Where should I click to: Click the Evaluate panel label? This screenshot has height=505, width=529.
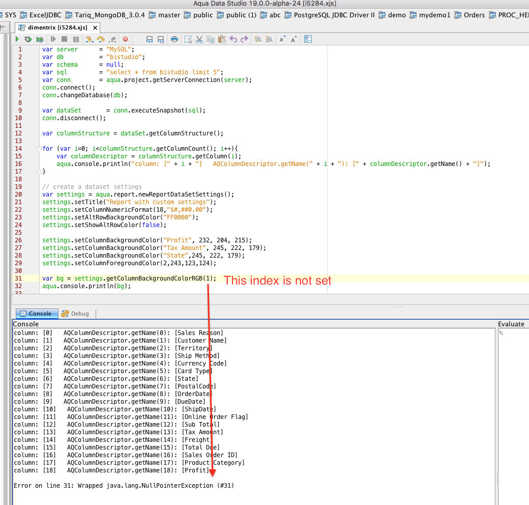[511, 324]
